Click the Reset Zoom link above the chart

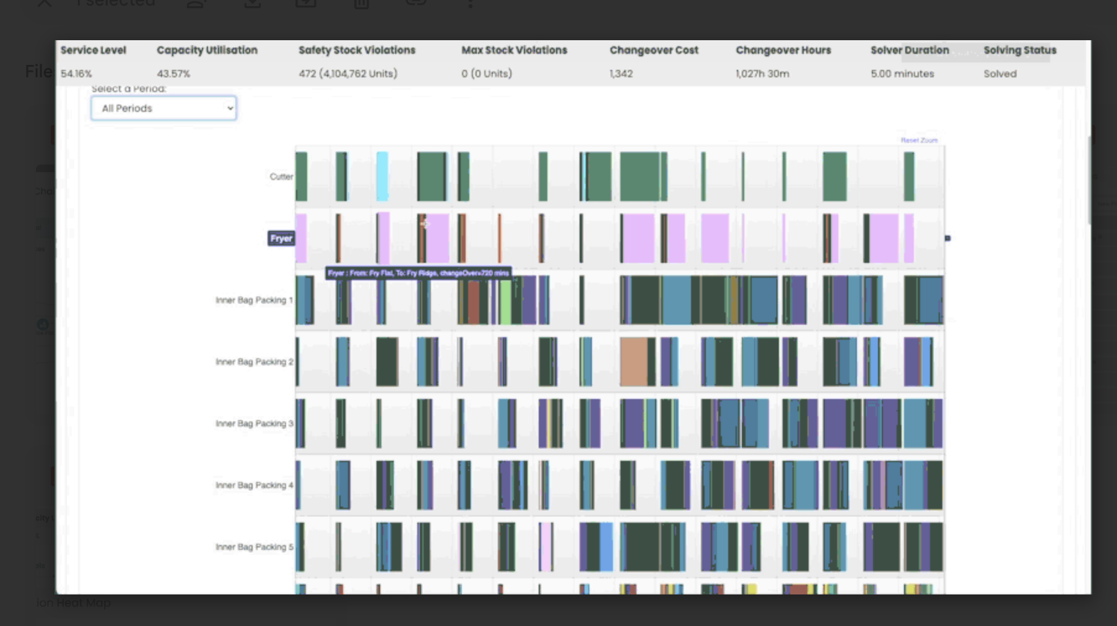tap(919, 140)
